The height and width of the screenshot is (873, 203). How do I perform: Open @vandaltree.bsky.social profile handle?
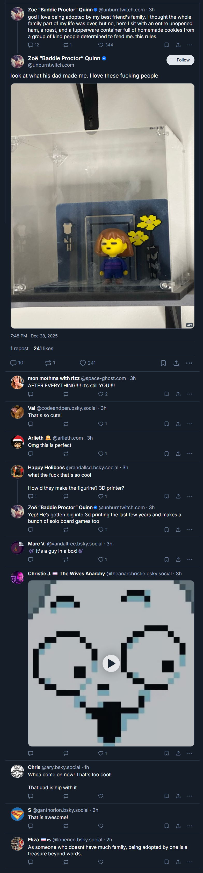pos(75,544)
